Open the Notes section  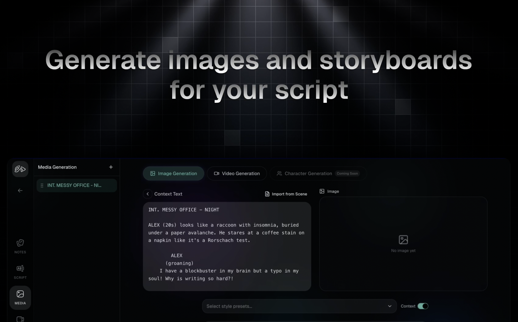click(x=20, y=246)
